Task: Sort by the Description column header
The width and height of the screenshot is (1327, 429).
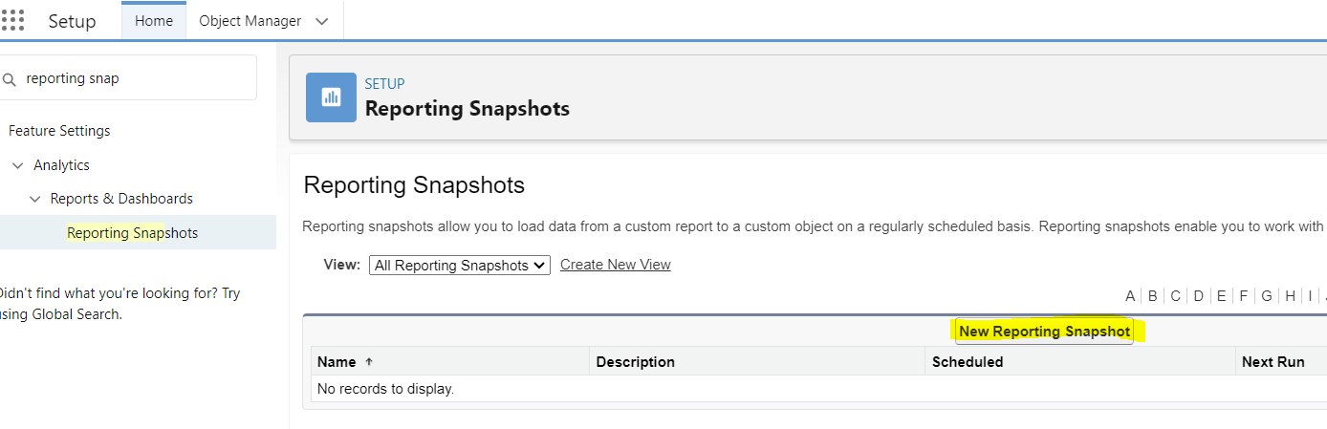Action: (635, 362)
